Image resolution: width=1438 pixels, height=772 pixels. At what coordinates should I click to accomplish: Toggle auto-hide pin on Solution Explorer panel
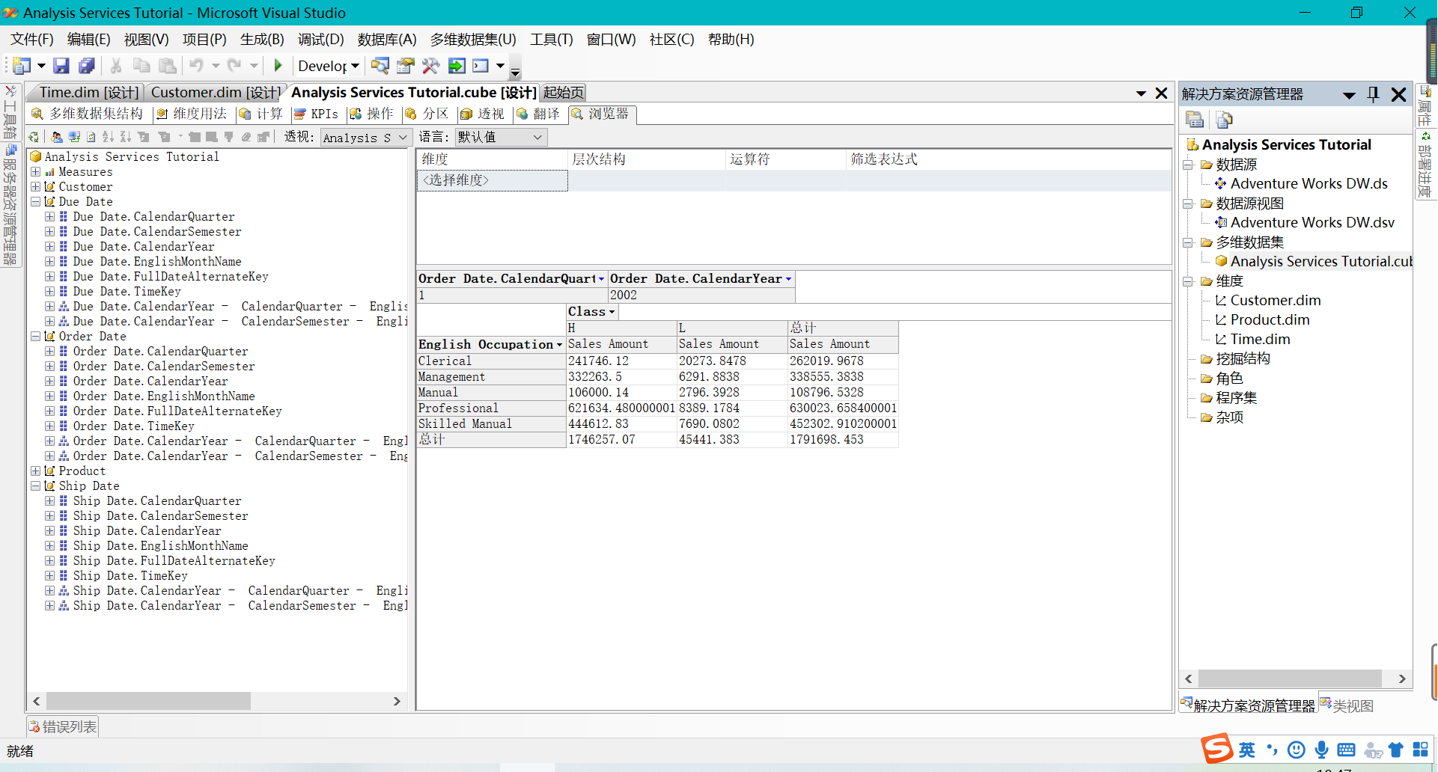pos(1373,94)
